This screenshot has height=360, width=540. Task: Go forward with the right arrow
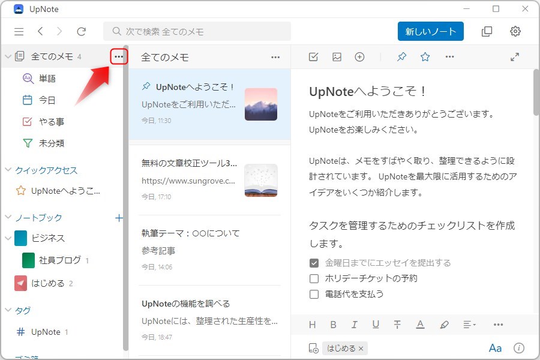tap(59, 32)
